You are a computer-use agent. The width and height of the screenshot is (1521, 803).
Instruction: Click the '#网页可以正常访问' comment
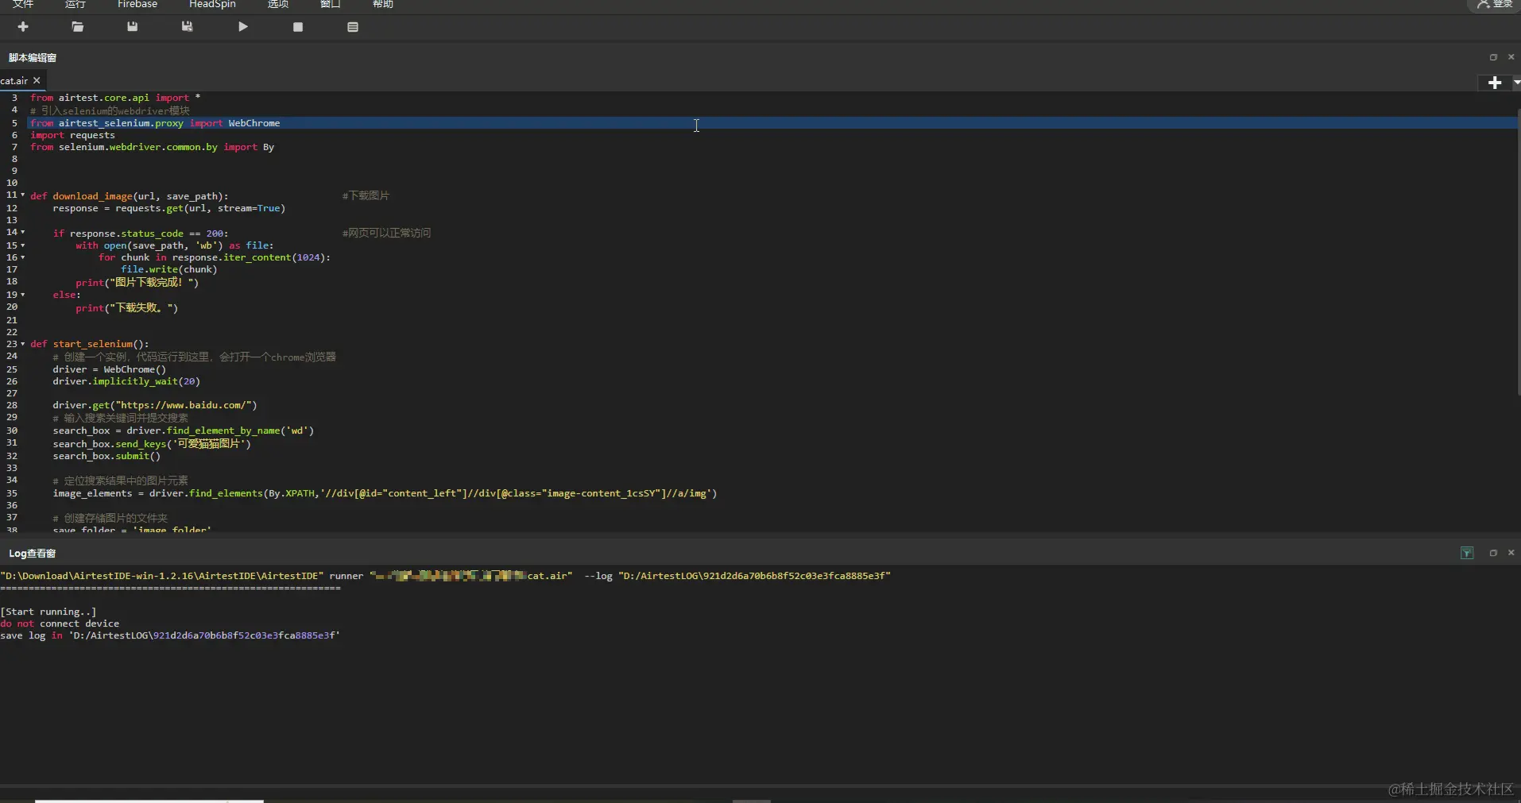386,233
